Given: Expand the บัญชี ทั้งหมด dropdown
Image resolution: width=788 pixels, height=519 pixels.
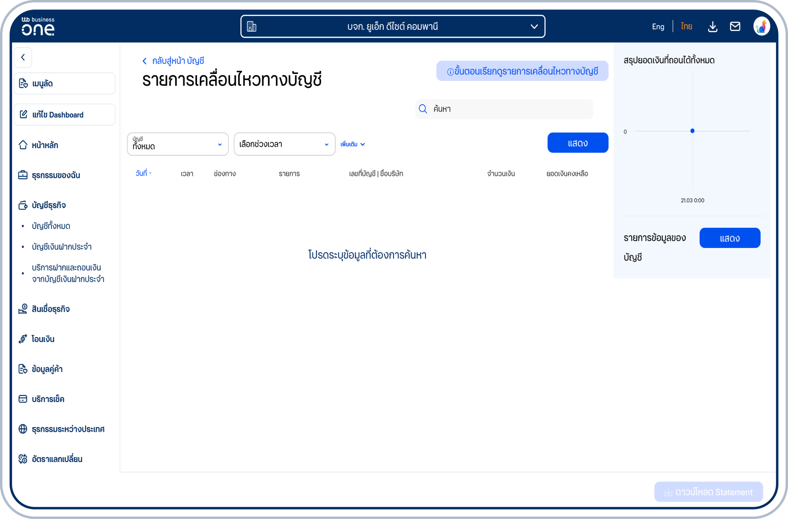Looking at the screenshot, I should (177, 144).
